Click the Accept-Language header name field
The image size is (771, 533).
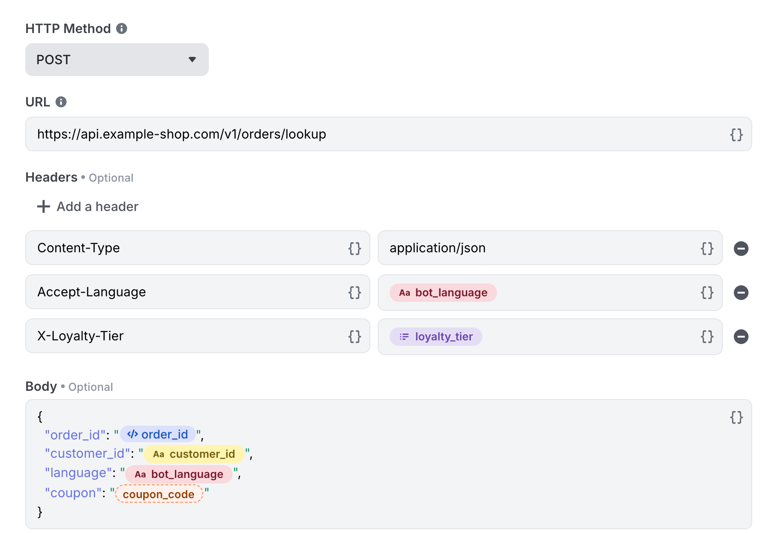click(x=198, y=292)
